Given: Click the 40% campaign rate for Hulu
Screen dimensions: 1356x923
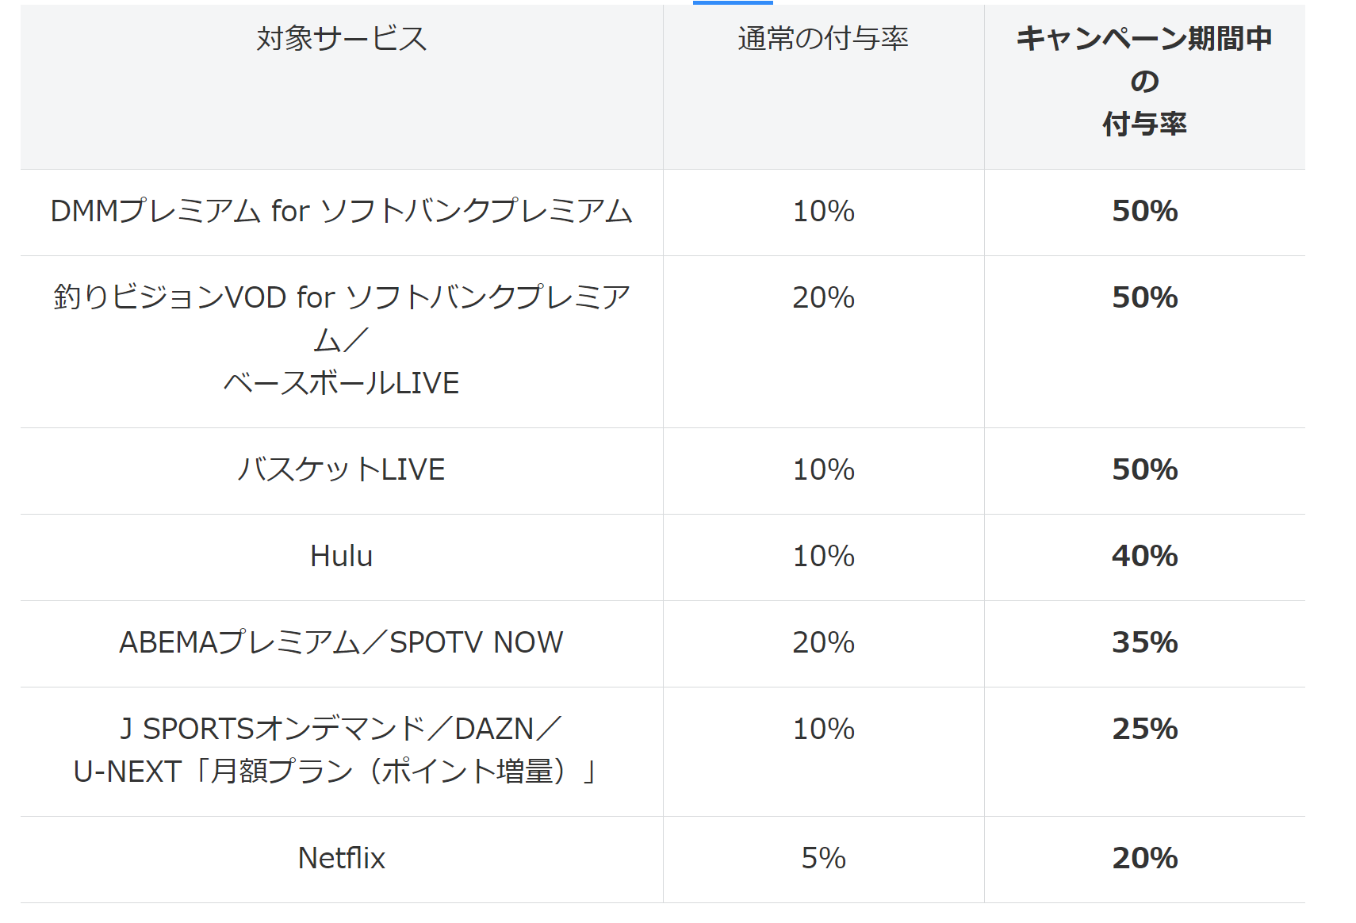Looking at the screenshot, I should (1144, 557).
